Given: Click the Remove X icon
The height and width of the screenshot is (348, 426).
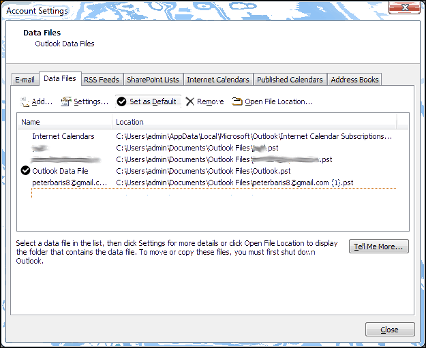Looking at the screenshot, I should pos(189,101).
